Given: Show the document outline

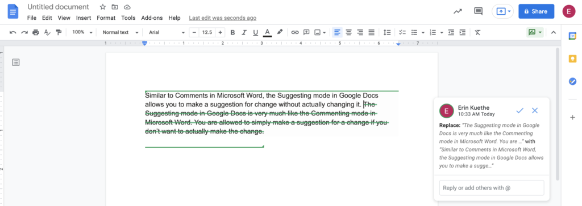Looking at the screenshot, I should (x=15, y=62).
